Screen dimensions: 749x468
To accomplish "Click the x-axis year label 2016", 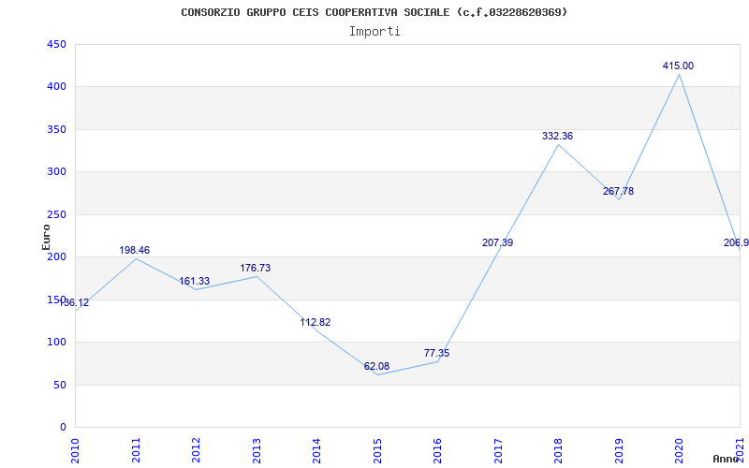I will [x=437, y=450].
